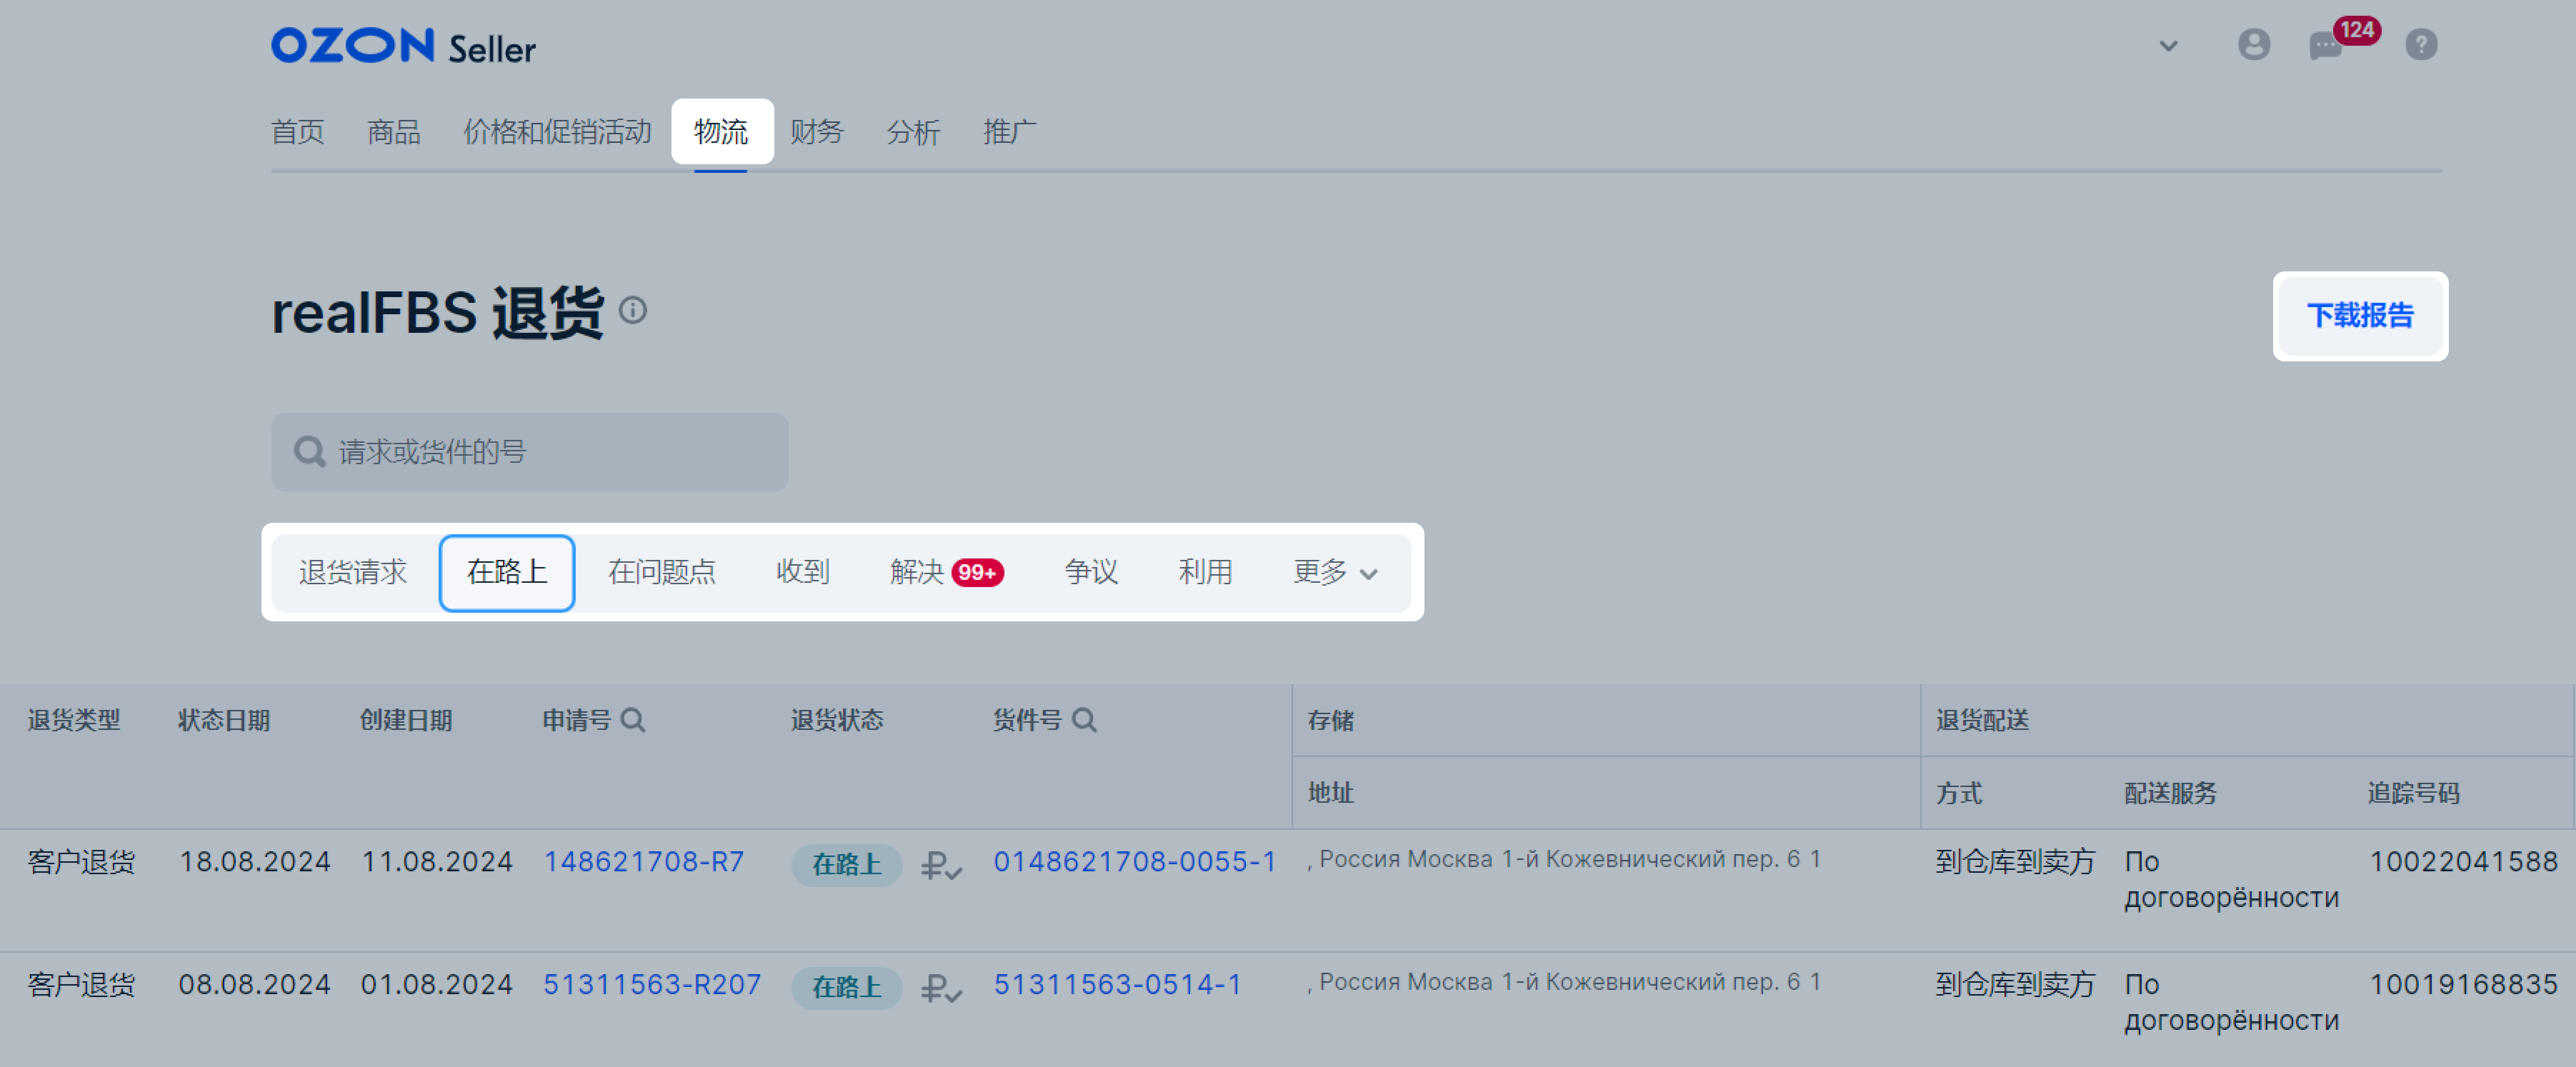Open 财务 navigation item
Screen dimensions: 2576x1067
click(817, 132)
